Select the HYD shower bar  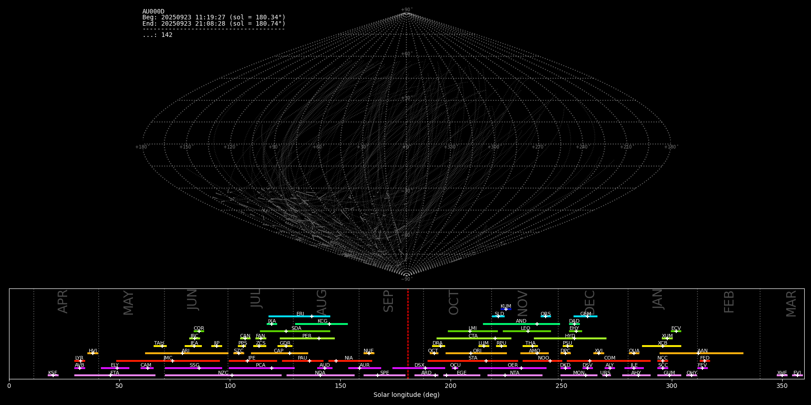click(570, 338)
